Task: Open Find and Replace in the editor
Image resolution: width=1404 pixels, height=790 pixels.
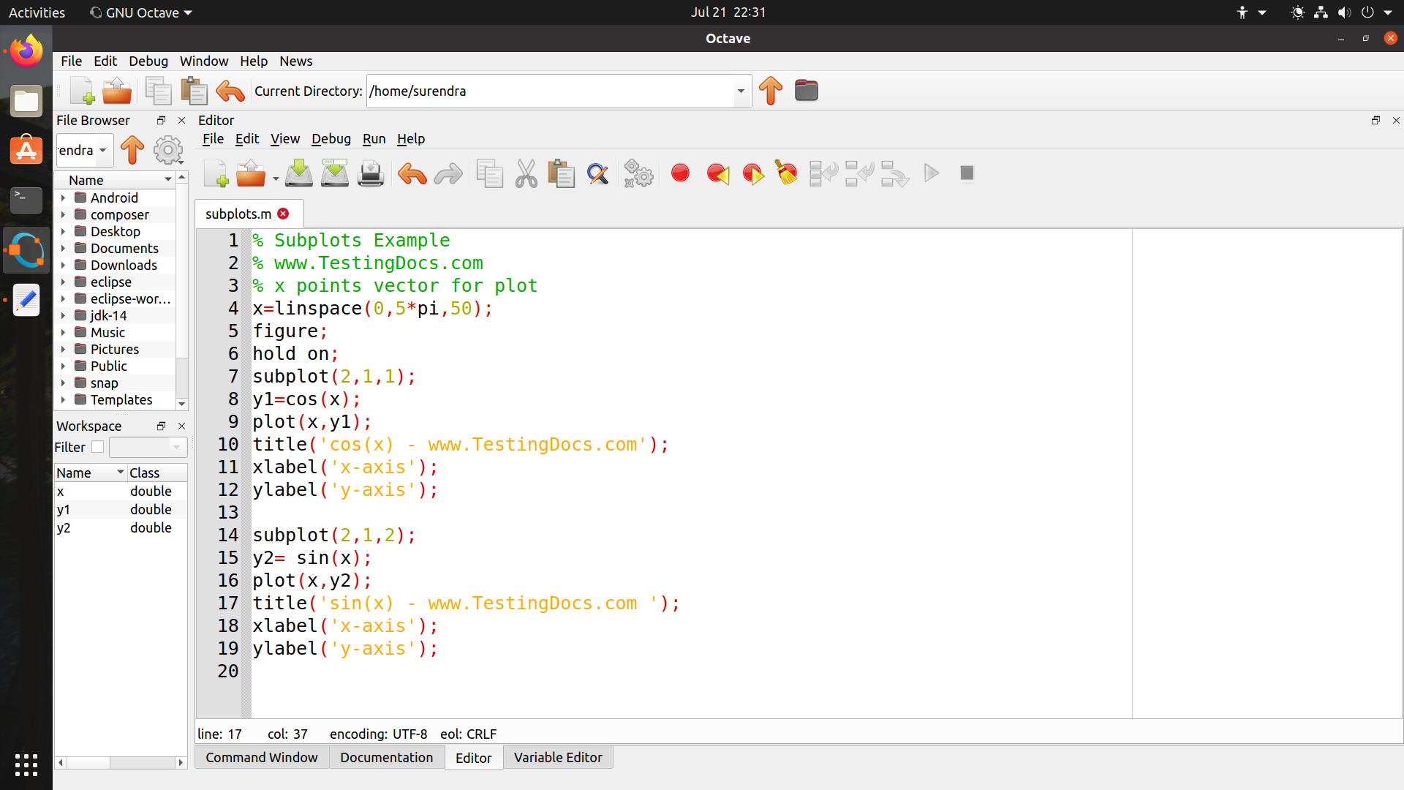Action: tap(598, 173)
